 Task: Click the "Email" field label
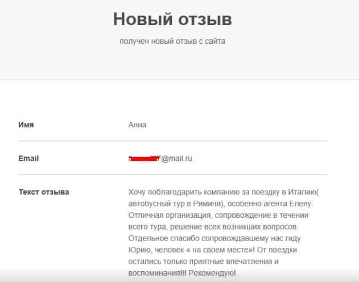point(28,159)
